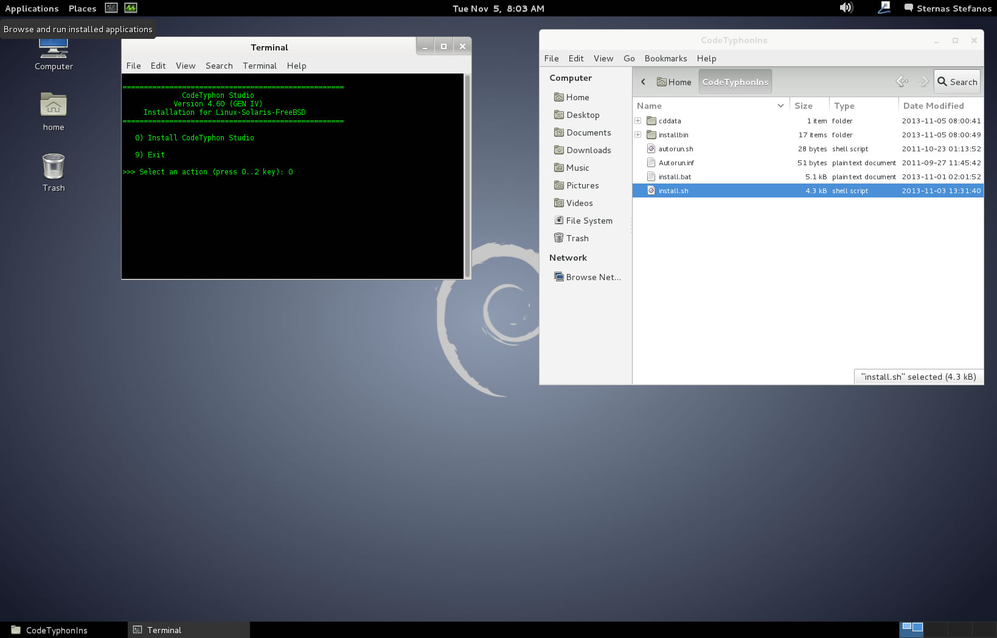Sort by the Name column header
This screenshot has width=997, height=638.
tap(710, 106)
